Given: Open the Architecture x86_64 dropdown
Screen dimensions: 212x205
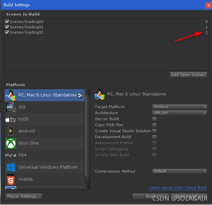Looking at the screenshot, I should (x=180, y=113).
